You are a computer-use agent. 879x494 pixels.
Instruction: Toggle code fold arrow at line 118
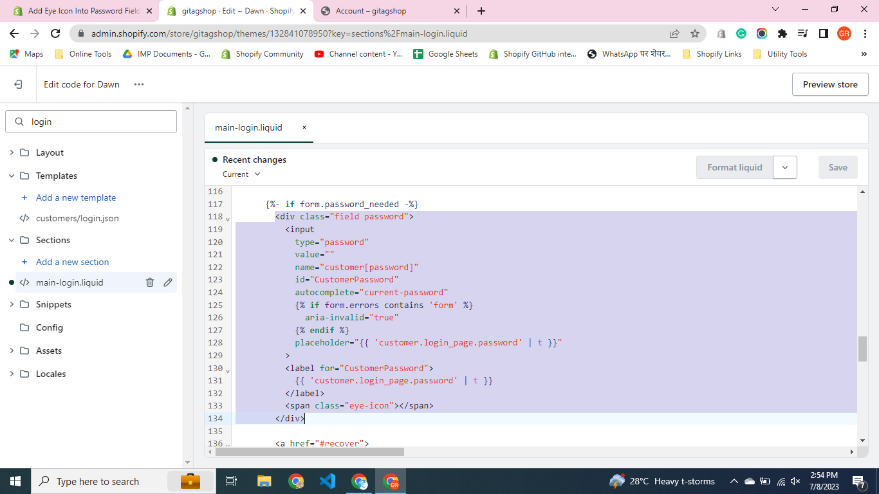pos(228,219)
